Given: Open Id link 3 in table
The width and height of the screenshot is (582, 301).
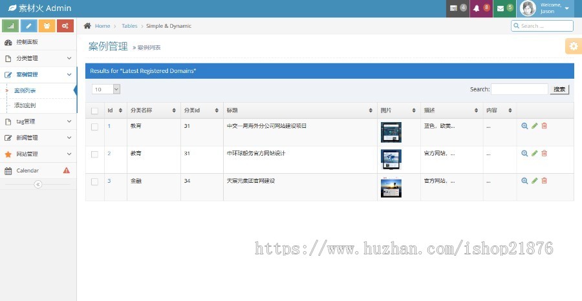Looking at the screenshot, I should pos(109,180).
